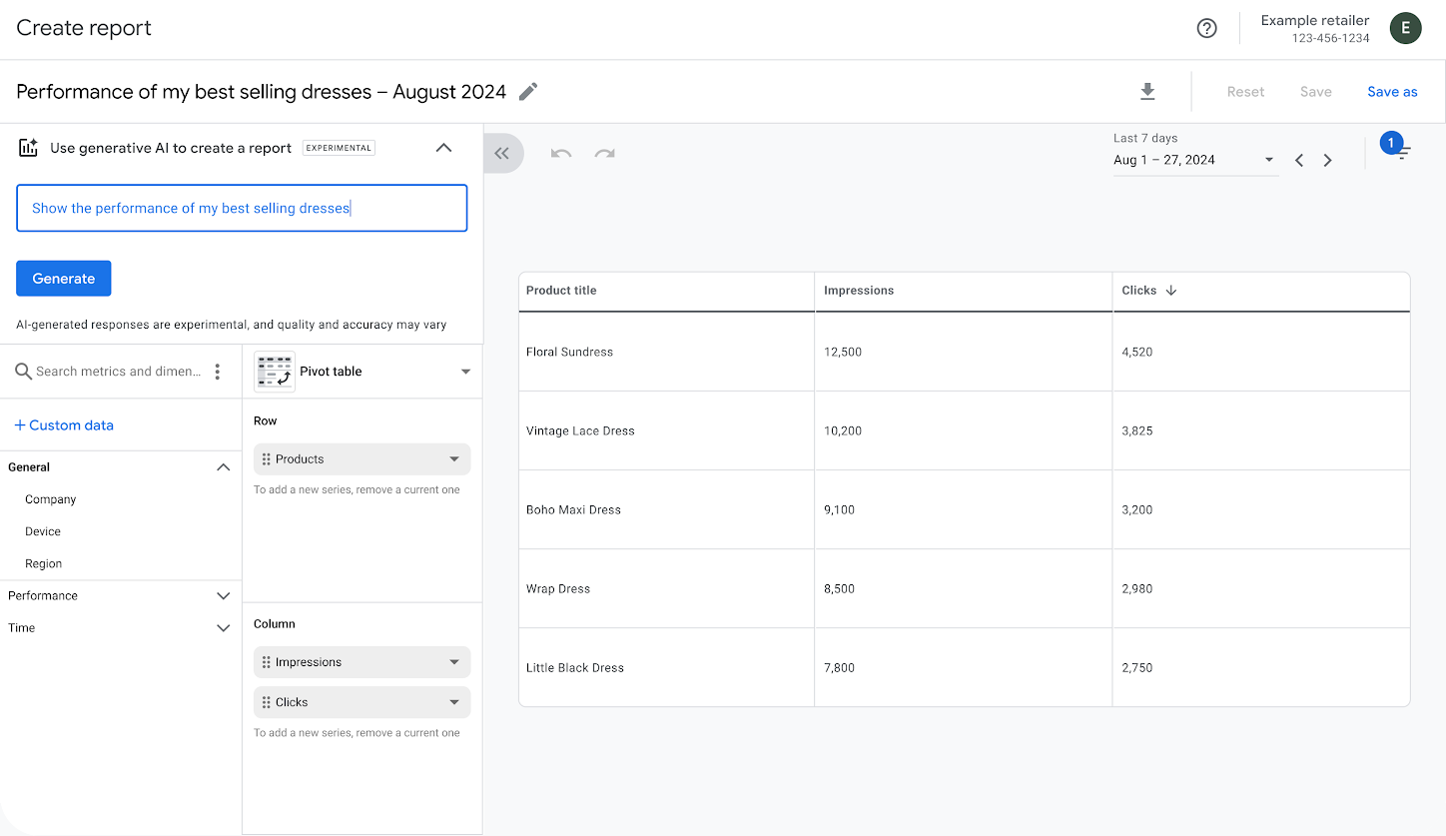
Task: Click the 12,500 impressions cell
Action: [843, 352]
